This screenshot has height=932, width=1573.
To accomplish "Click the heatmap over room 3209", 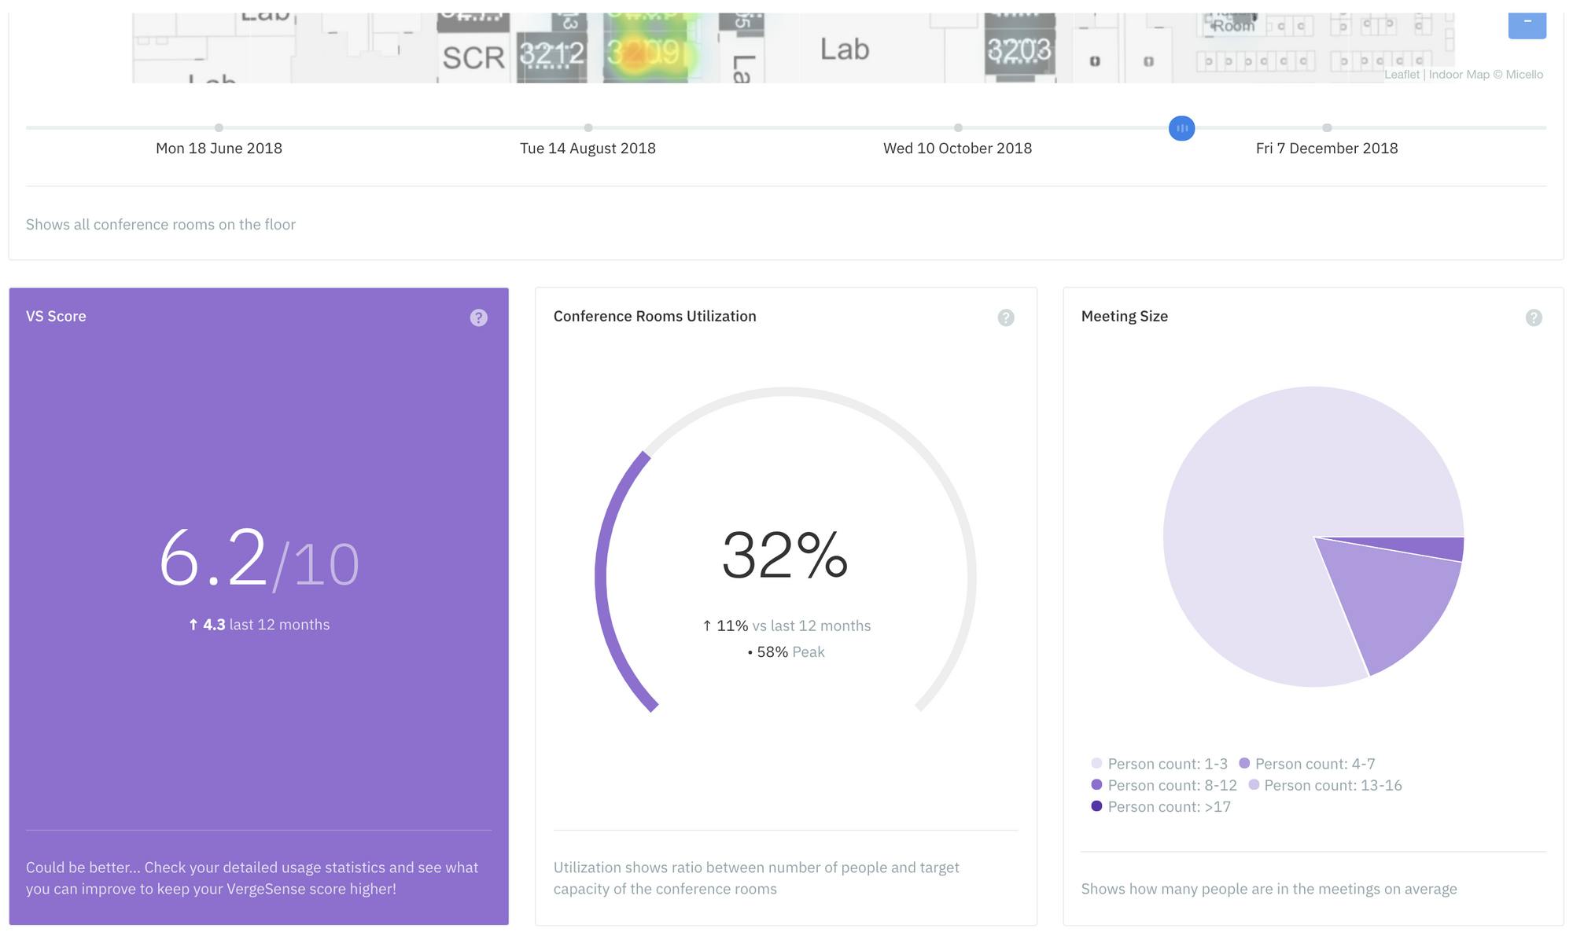I will click(x=643, y=52).
